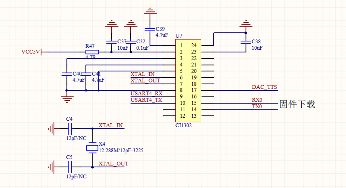Click the CI1302 part name under U7

pyautogui.click(x=183, y=125)
